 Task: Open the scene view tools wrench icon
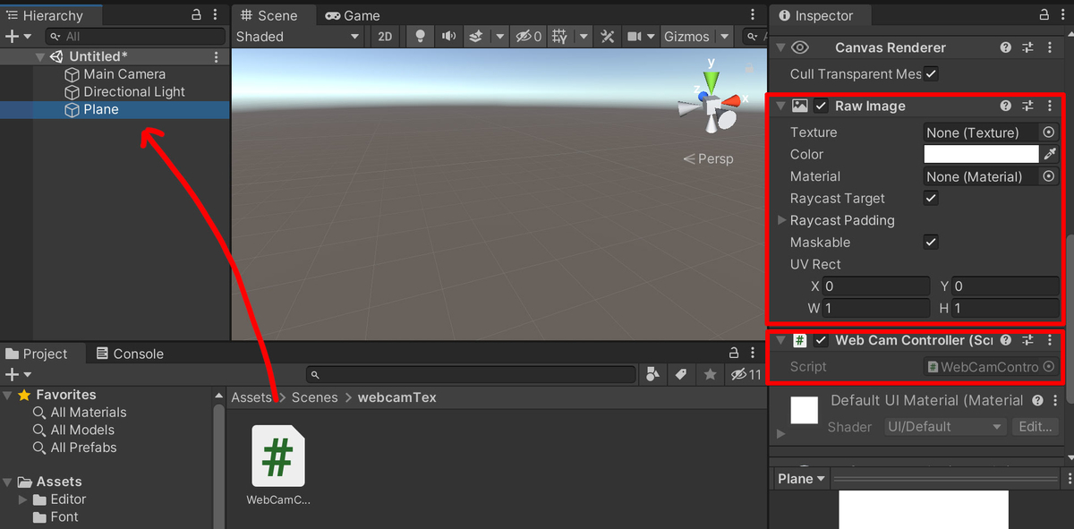[x=606, y=37]
